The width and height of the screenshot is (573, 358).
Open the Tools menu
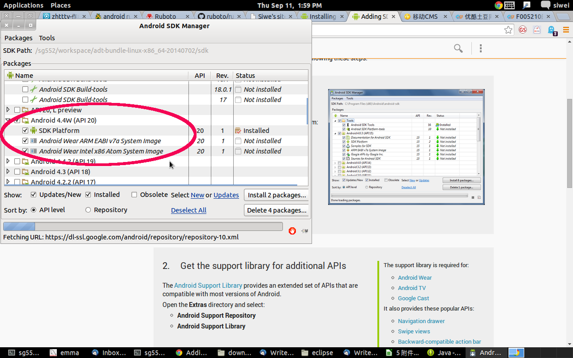(x=47, y=38)
